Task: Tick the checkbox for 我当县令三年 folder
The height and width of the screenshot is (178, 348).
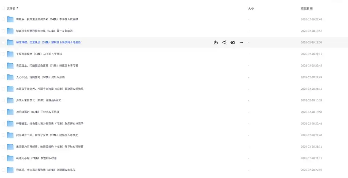Action: tap(3, 135)
